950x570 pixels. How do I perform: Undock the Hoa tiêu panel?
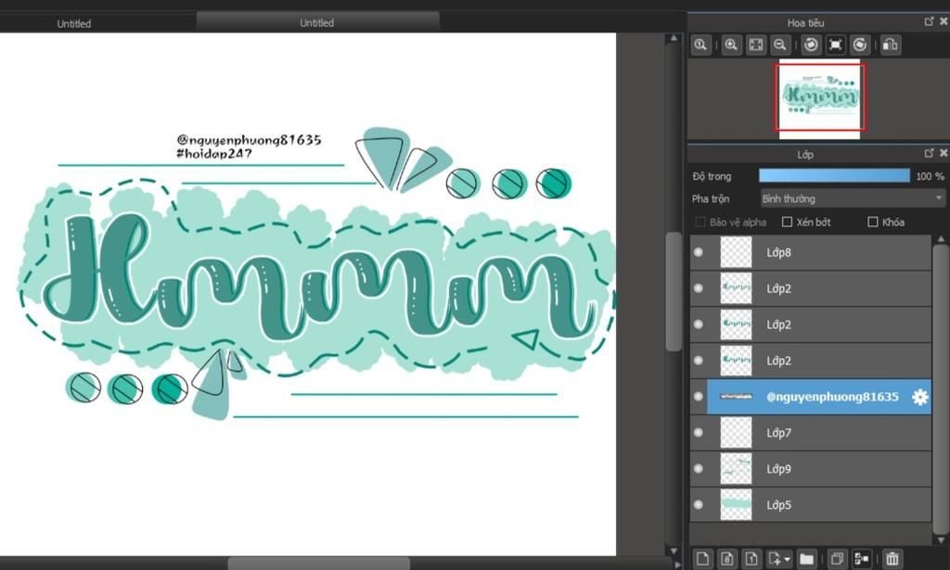click(929, 22)
